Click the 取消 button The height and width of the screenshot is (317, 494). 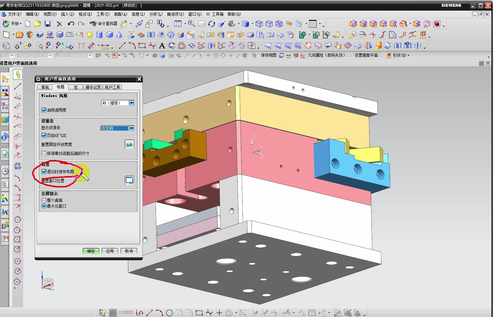(x=129, y=251)
